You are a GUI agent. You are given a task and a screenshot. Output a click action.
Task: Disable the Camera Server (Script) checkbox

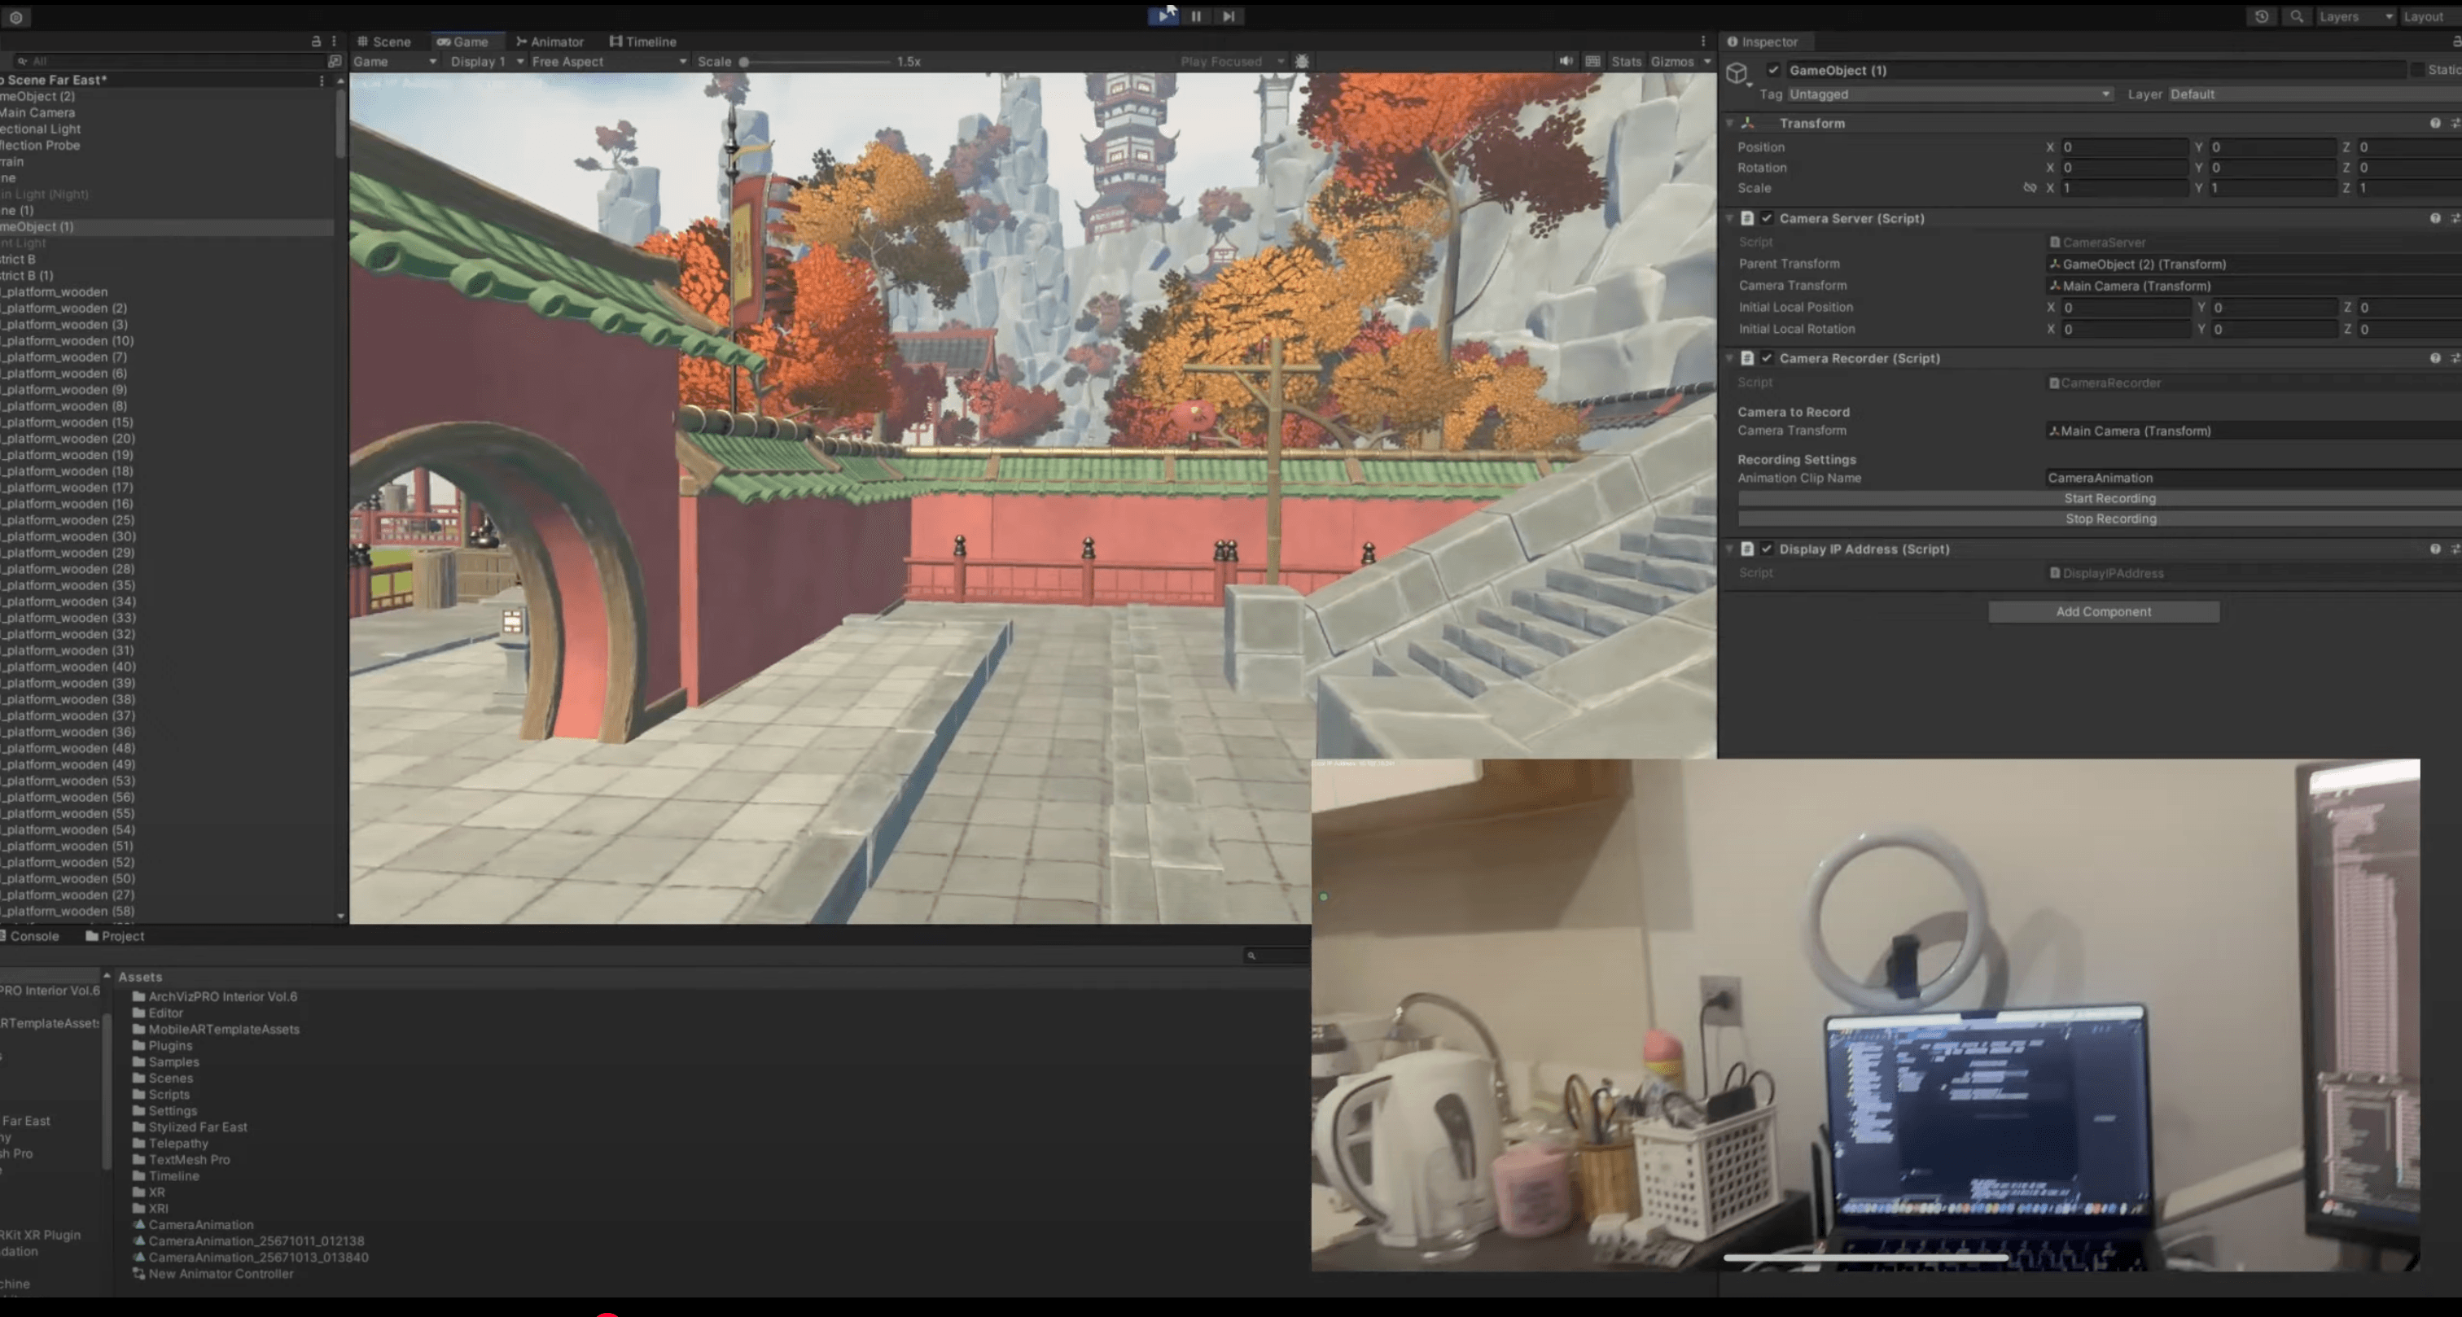[x=1768, y=218]
